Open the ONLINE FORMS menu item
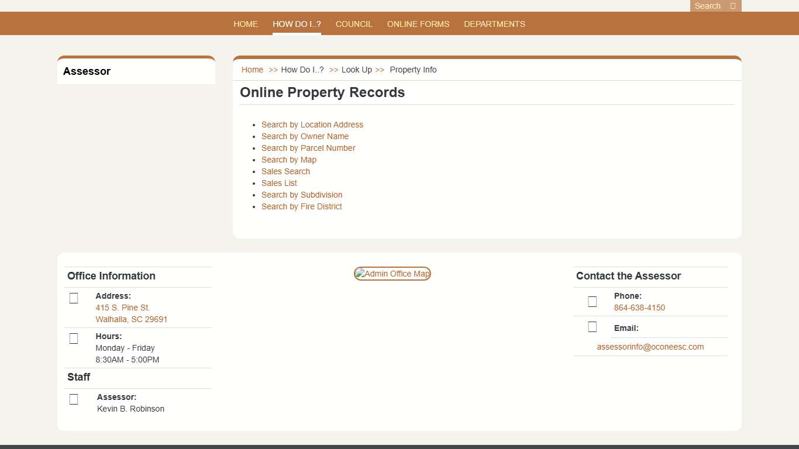The height and width of the screenshot is (449, 799). [418, 24]
